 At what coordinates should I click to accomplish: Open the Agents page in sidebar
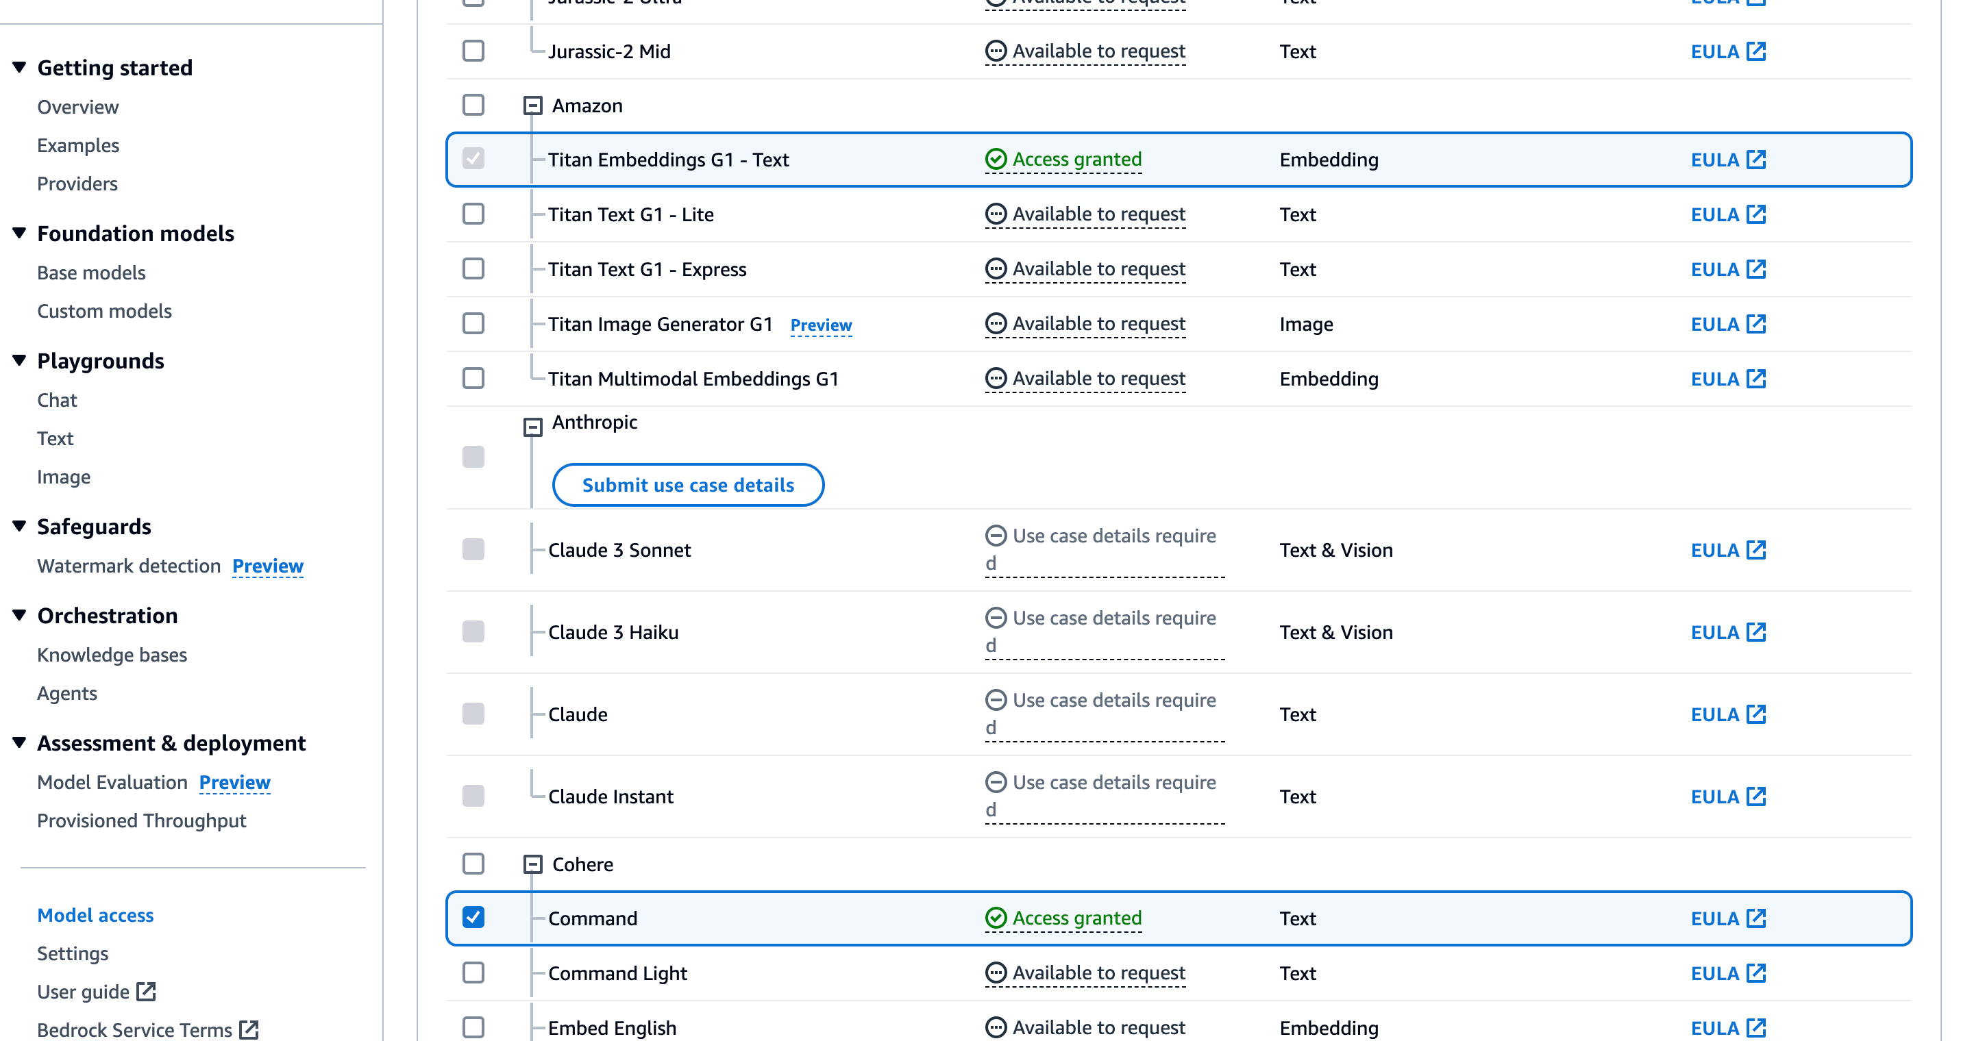coord(67,694)
